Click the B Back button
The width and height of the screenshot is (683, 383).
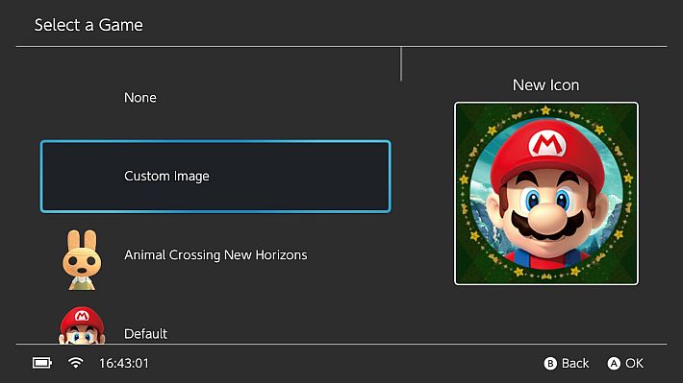(567, 364)
